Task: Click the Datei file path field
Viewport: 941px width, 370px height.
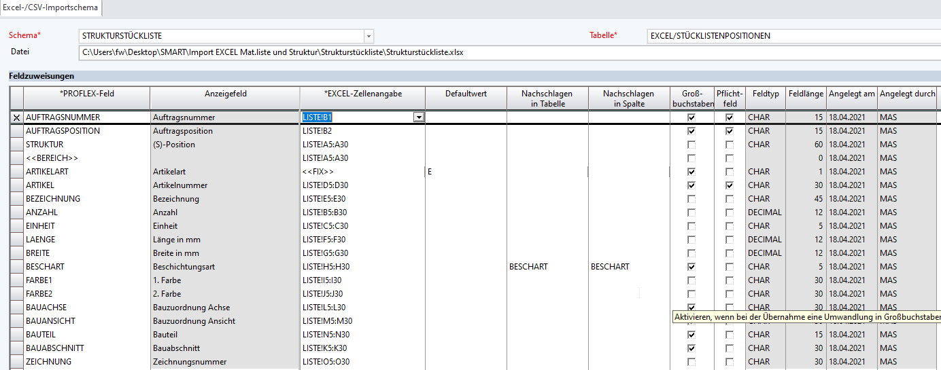Action: click(510, 52)
